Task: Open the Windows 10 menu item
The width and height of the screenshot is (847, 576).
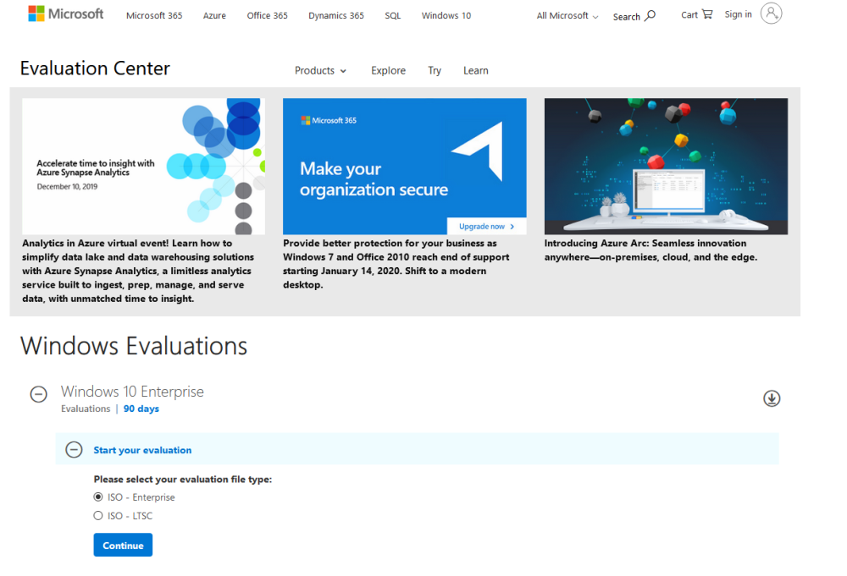Action: tap(446, 15)
